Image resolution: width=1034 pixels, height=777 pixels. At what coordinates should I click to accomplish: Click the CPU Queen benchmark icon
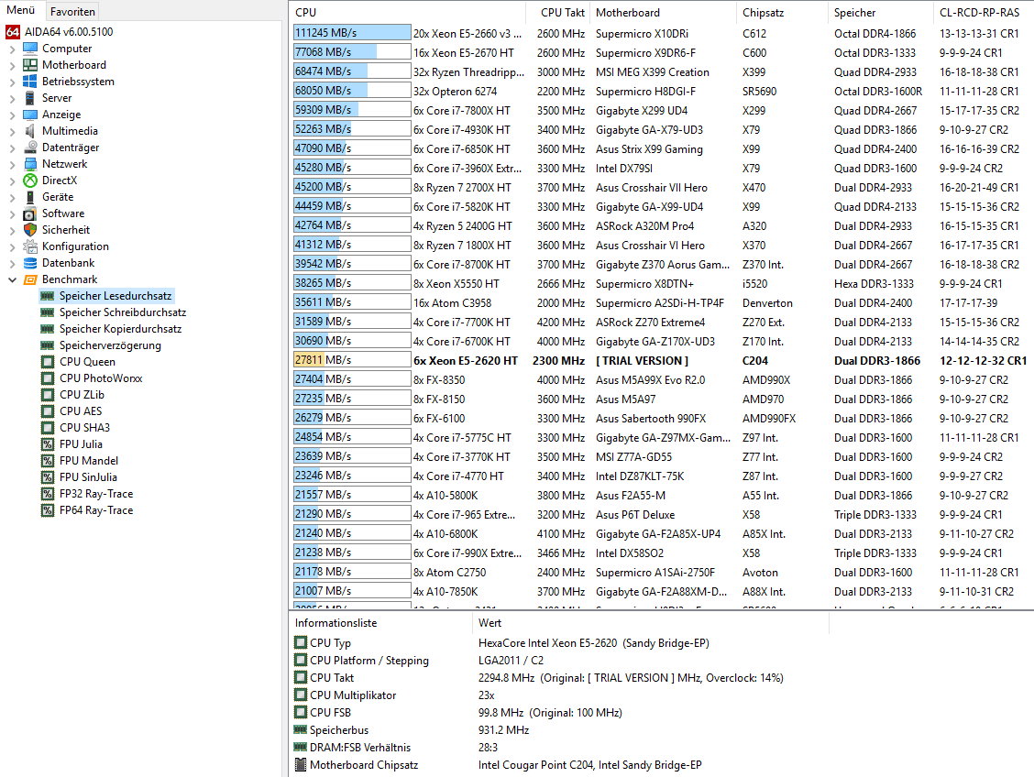(x=48, y=362)
